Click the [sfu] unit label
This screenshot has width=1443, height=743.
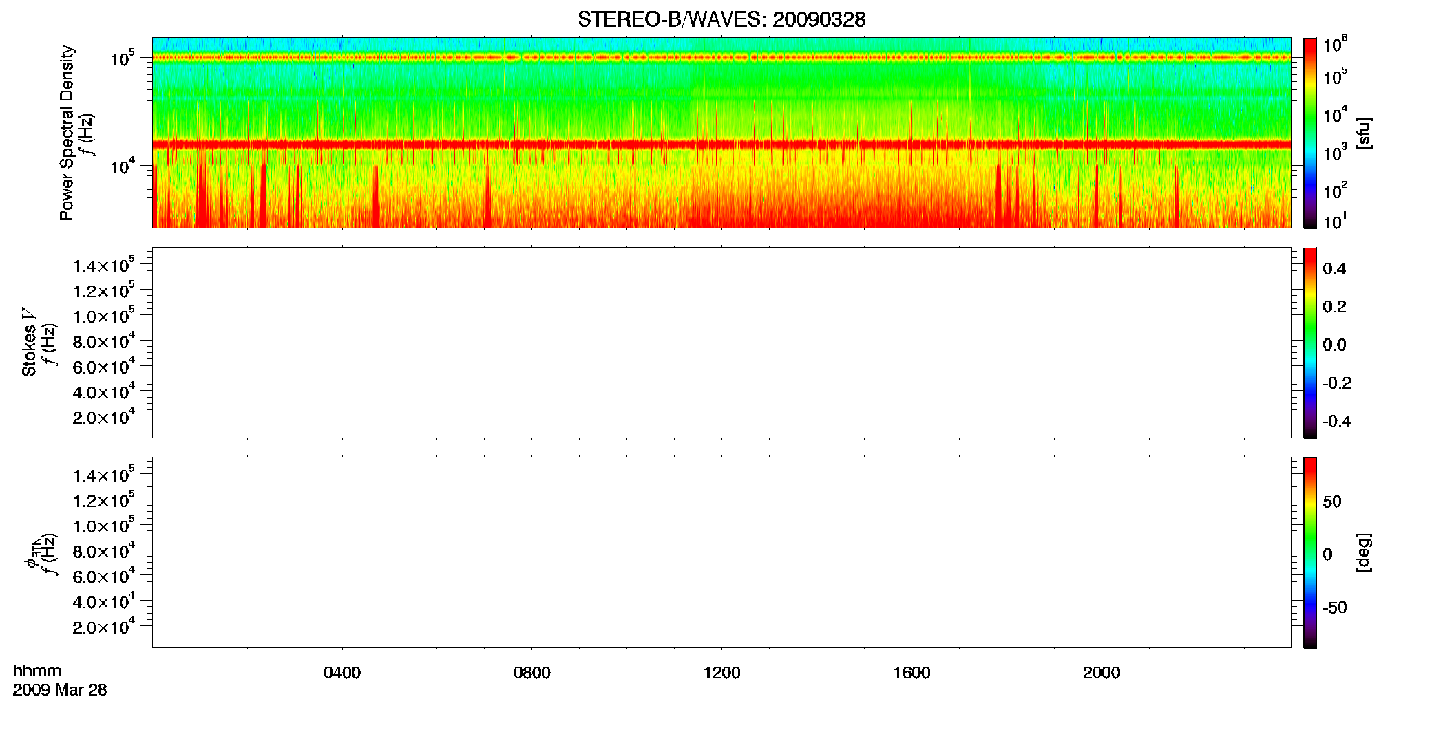coord(1364,133)
